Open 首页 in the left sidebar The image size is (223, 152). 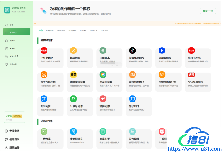click(11, 25)
